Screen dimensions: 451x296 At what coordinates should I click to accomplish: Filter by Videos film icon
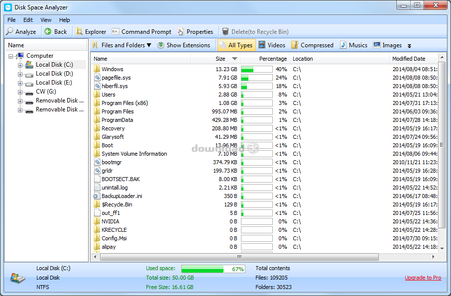tap(262, 45)
